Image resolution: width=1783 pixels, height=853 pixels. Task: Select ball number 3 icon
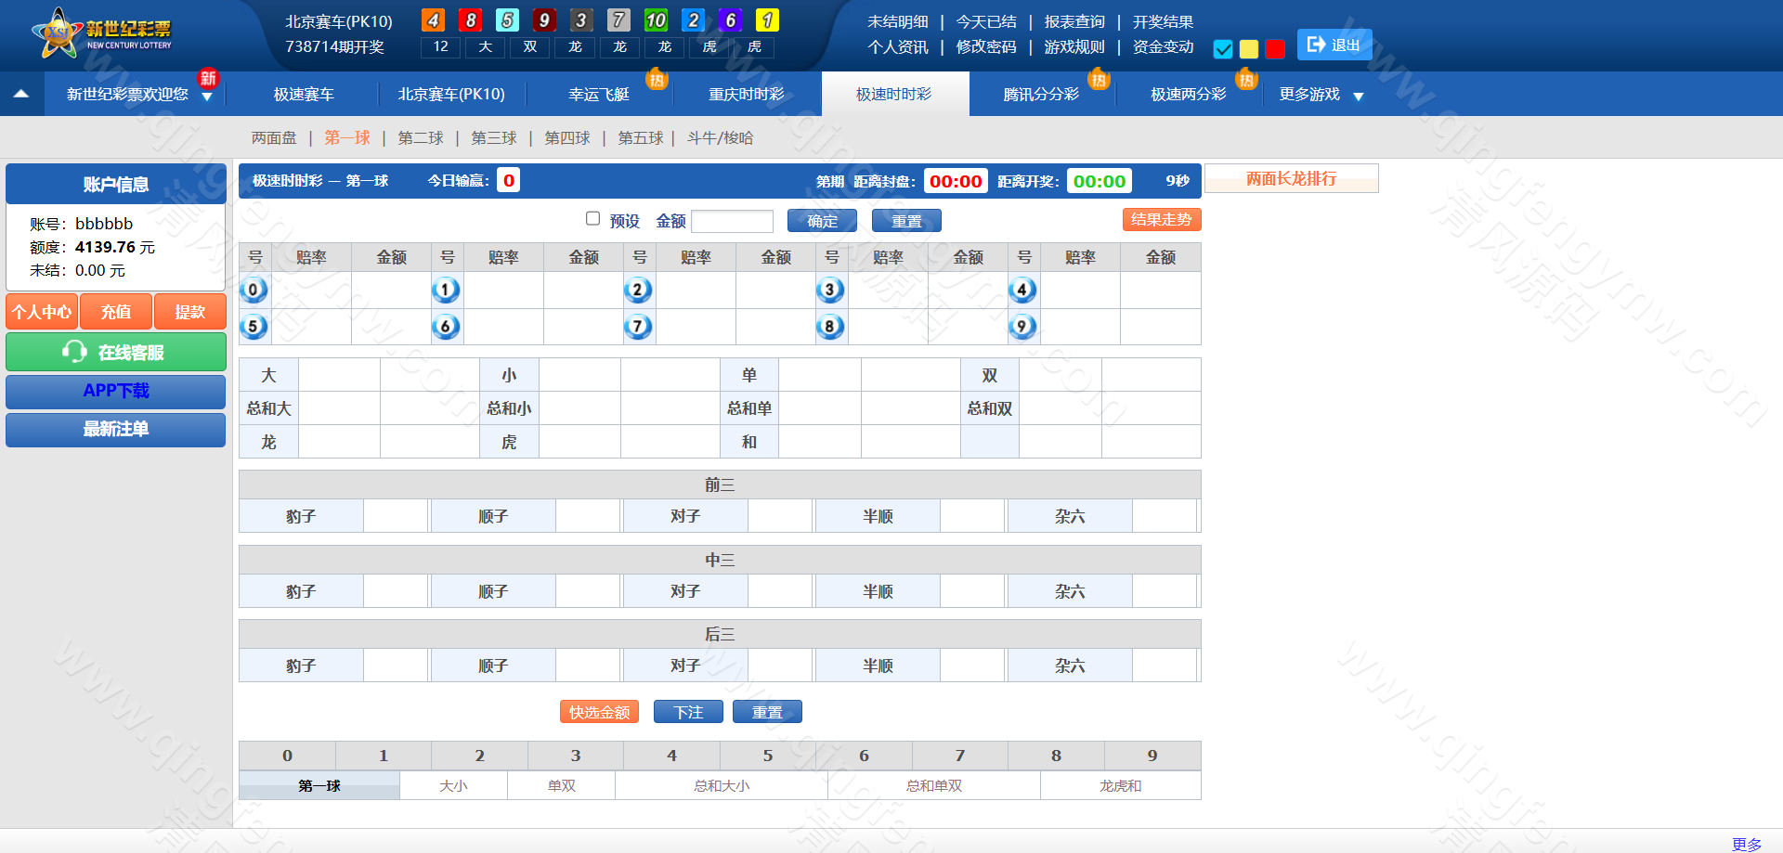pos(830,290)
